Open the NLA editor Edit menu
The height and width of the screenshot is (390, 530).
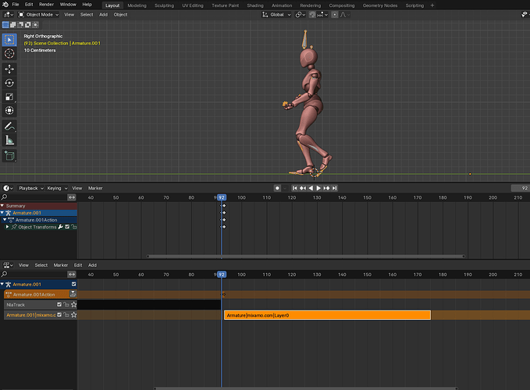(78, 265)
